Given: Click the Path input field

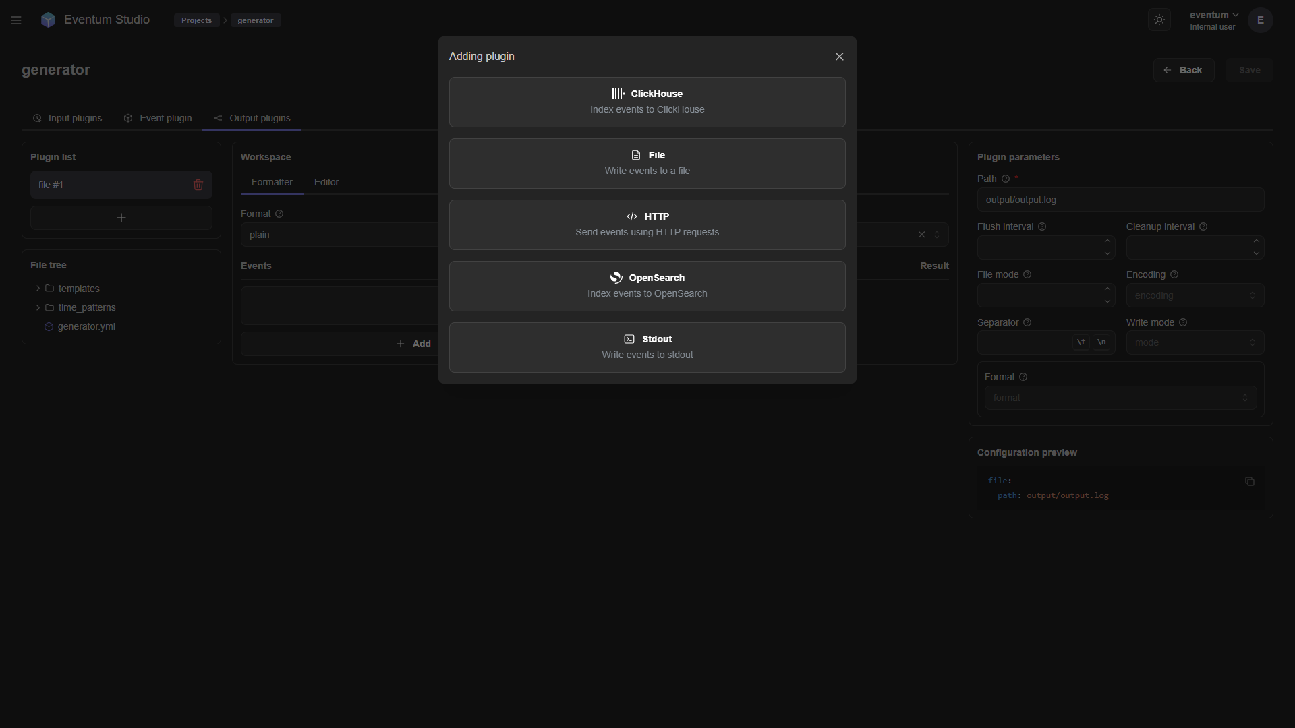Looking at the screenshot, I should (x=1120, y=200).
